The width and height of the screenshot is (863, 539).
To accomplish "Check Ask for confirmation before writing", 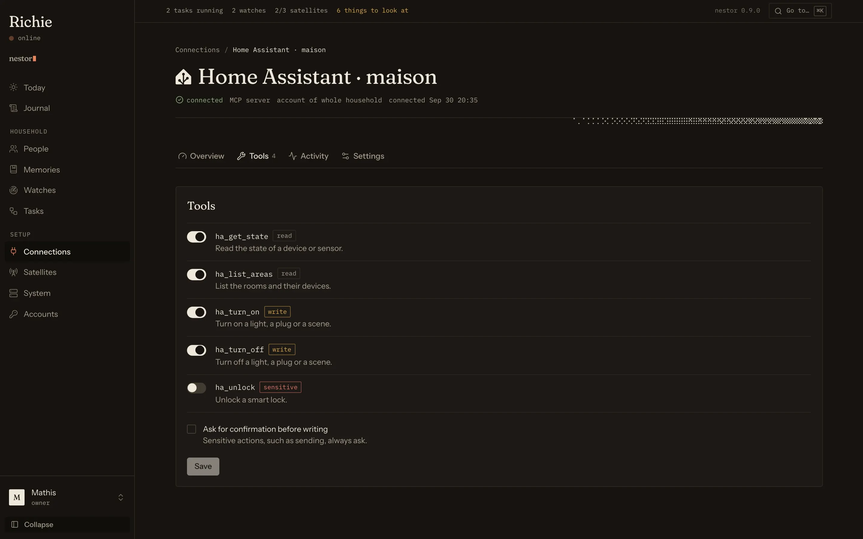I will [x=191, y=429].
